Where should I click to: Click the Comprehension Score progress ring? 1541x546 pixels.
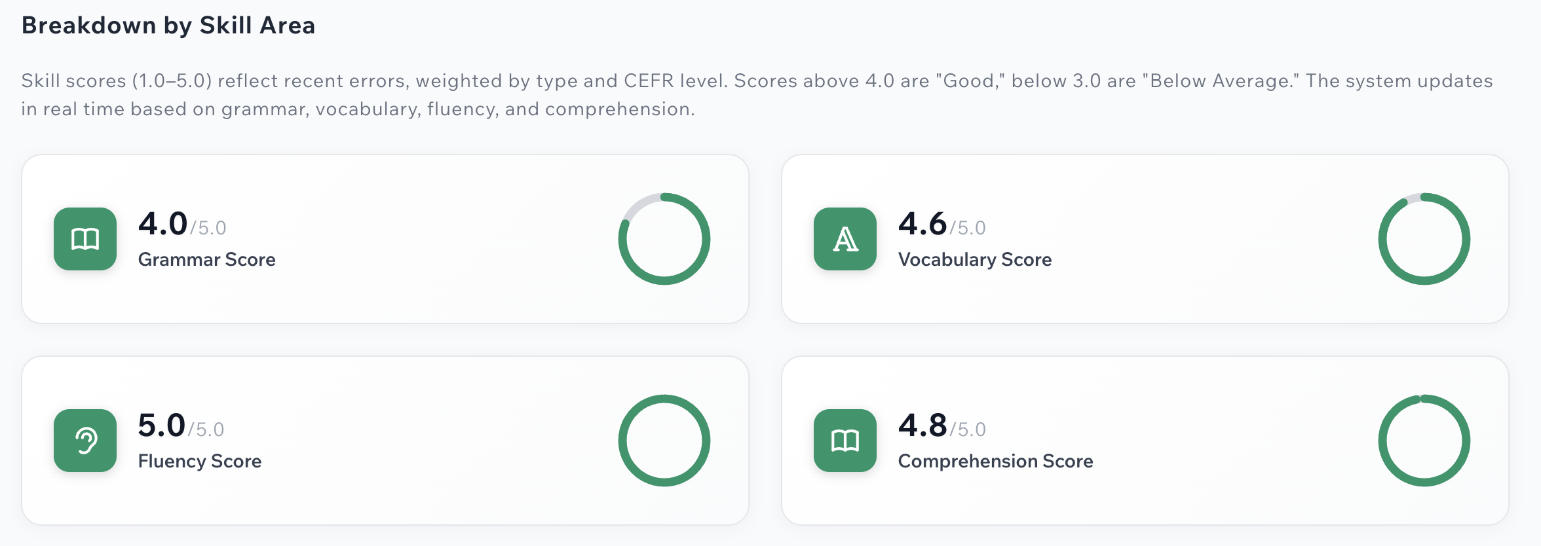(x=1424, y=441)
